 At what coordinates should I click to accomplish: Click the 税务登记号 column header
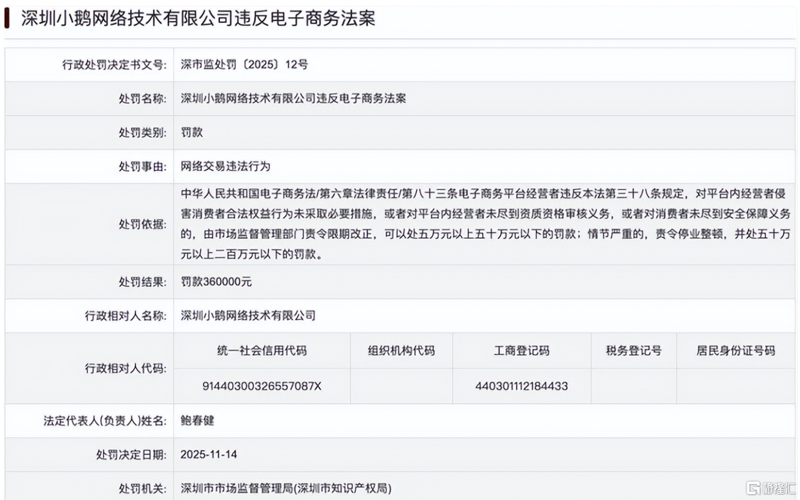pyautogui.click(x=634, y=351)
